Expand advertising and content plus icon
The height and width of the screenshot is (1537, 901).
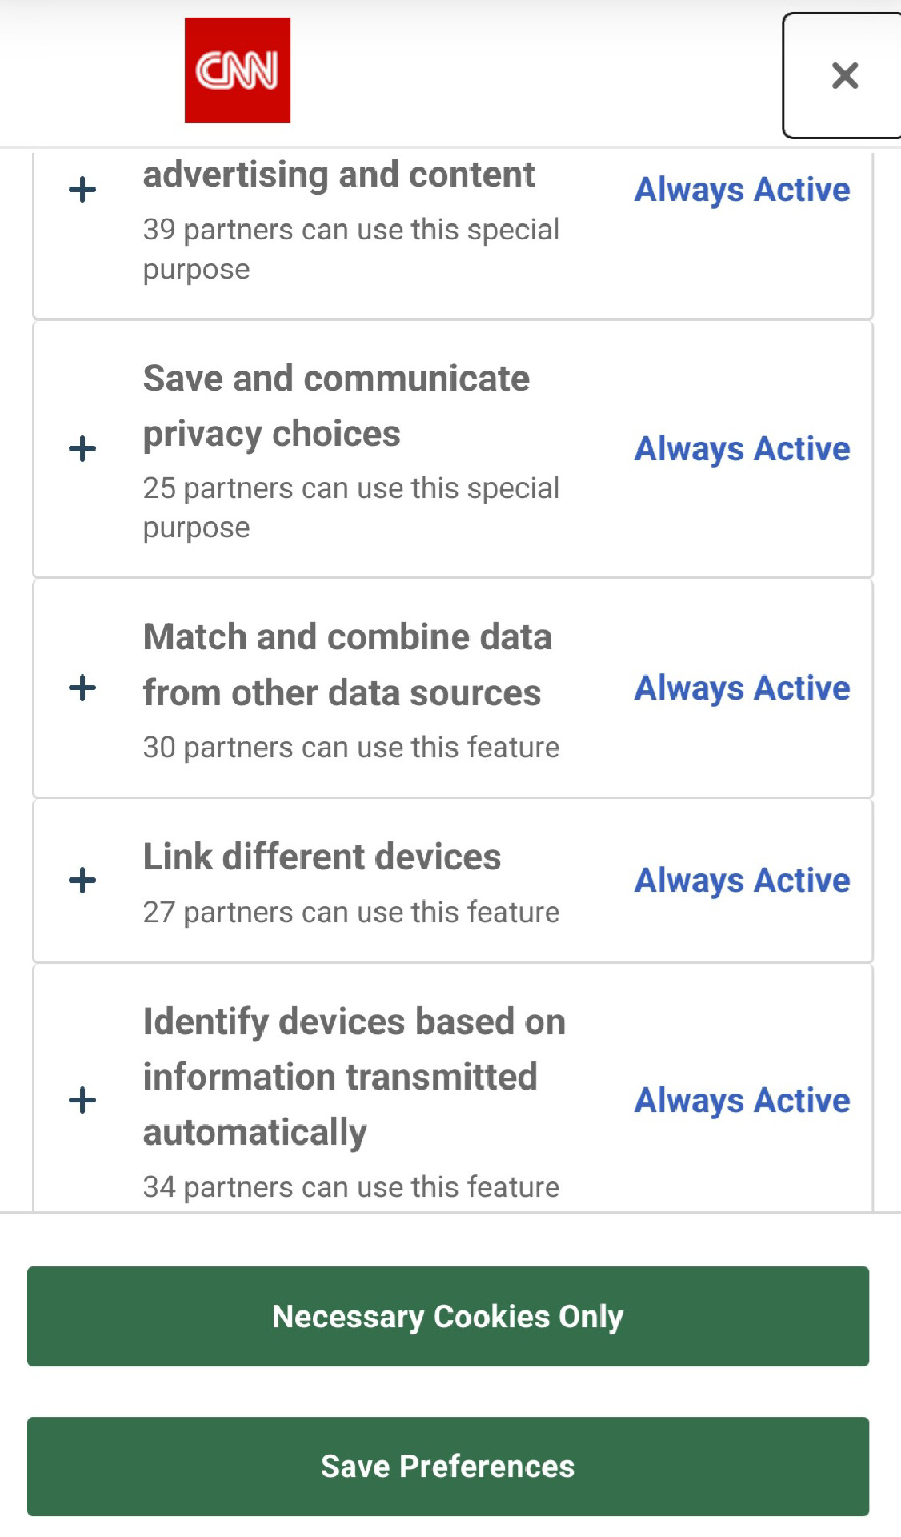point(82,191)
